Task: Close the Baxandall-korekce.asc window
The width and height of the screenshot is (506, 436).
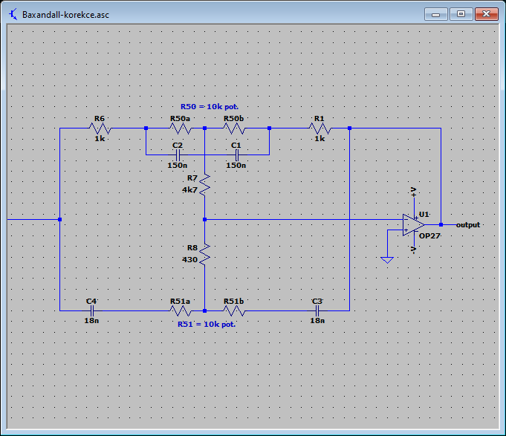Action: pyautogui.click(x=487, y=15)
